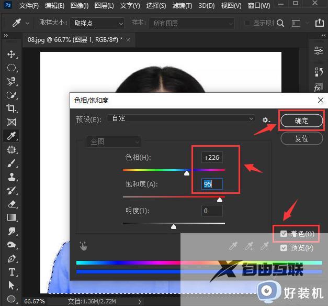This screenshot has width=328, height=306.
Task: Select the Eyedropper tool in toolbox
Action: coord(12,136)
